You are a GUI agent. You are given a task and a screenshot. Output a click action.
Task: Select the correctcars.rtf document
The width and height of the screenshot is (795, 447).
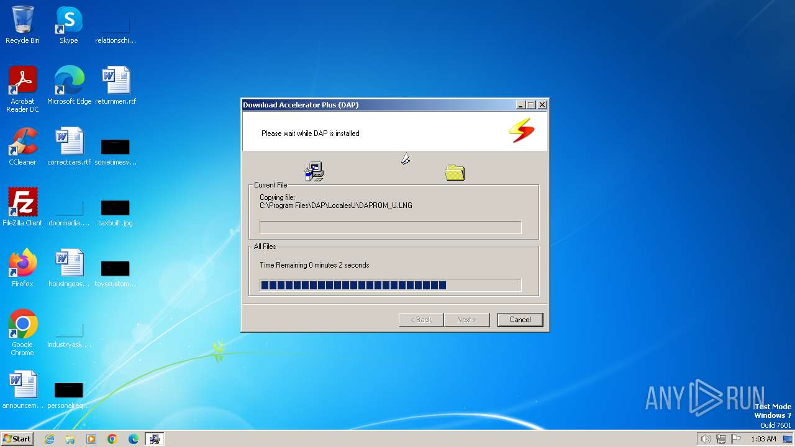tap(69, 147)
